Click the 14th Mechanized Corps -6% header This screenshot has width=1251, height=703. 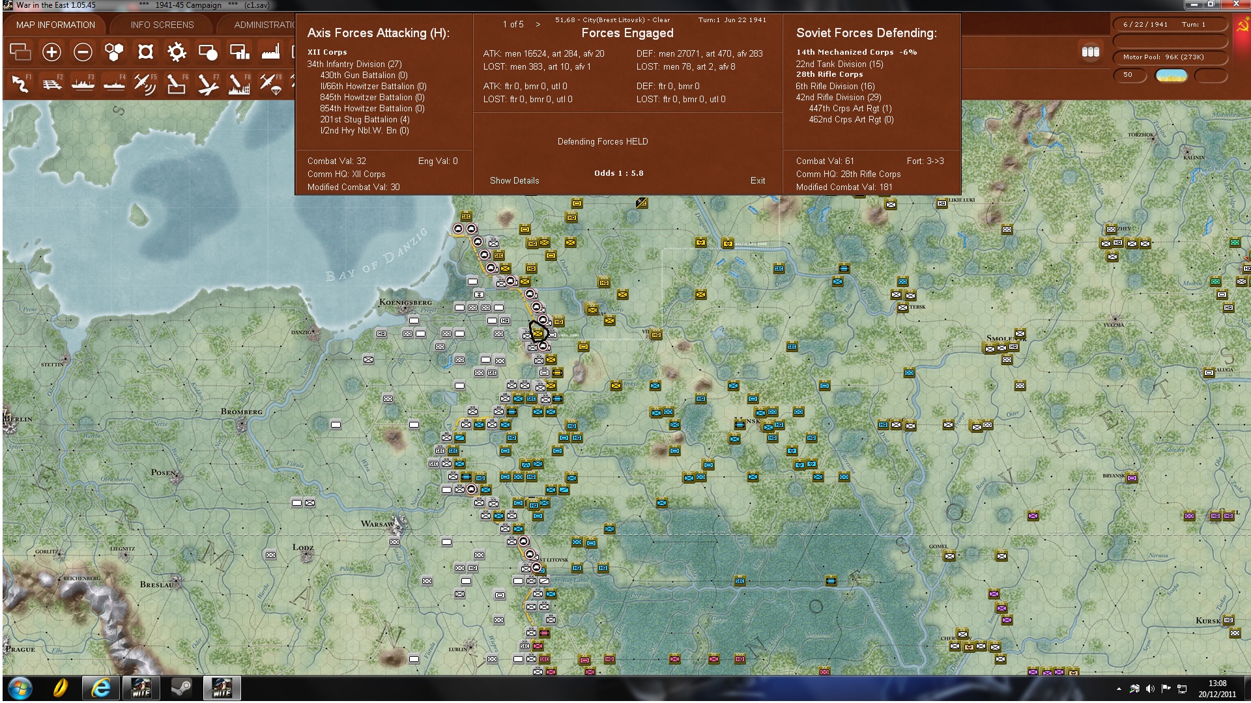click(x=856, y=52)
